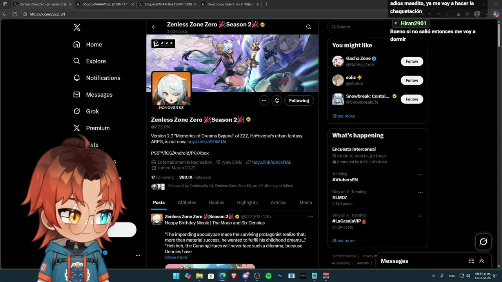Open account menu ellipsis in sidebar

138,255
